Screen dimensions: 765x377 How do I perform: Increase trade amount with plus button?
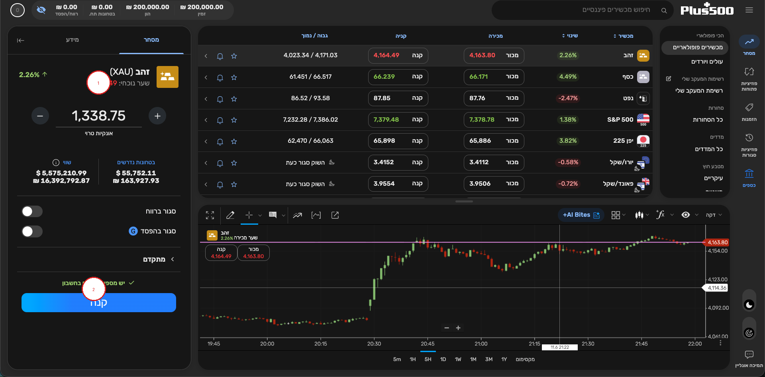(157, 116)
